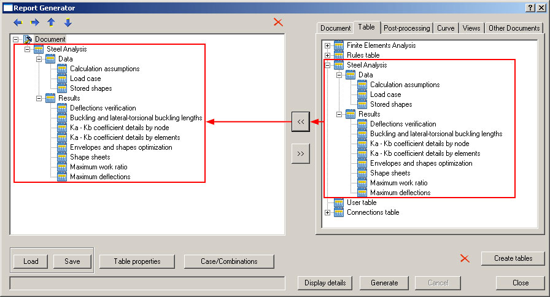Switch to the Post-processing tab
The image size is (550, 297).
coord(406,28)
